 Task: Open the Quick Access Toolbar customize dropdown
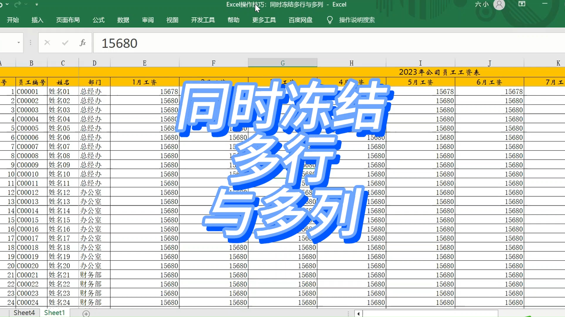(37, 4)
